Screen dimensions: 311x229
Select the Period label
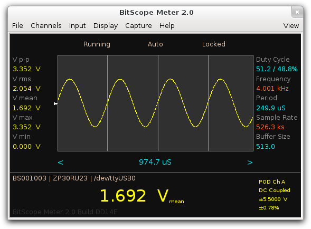267,98
